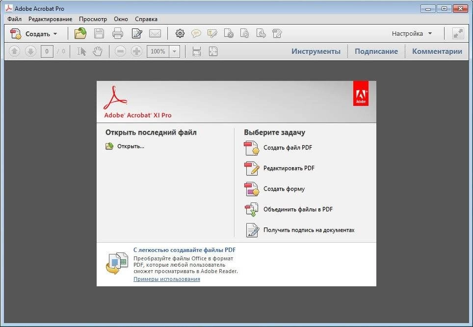Viewport: 473px width, 327px height.
Task: Click the 100% zoom value field
Action: click(x=158, y=51)
